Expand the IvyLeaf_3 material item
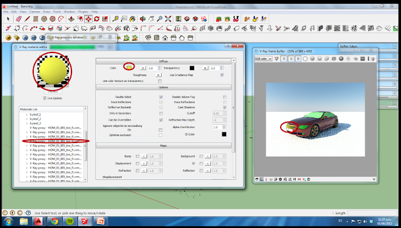Screen dimensions: 401x228 click(27, 123)
